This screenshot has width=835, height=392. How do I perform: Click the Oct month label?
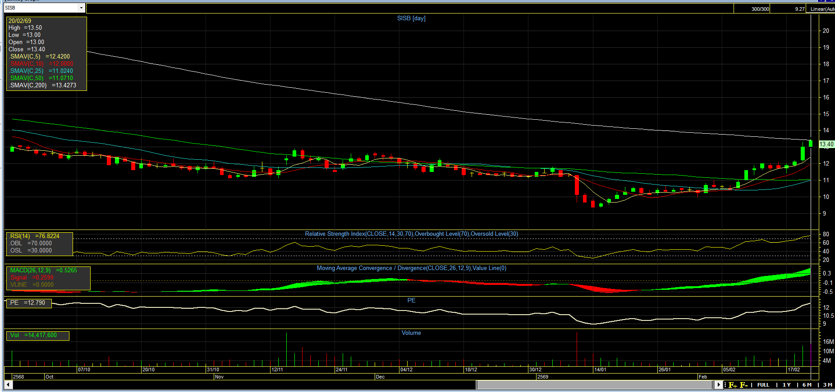click(x=50, y=377)
